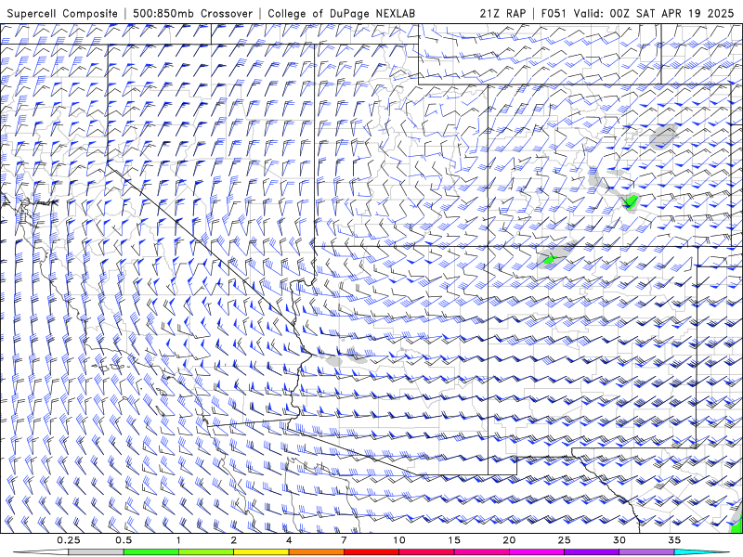Select the grey swatch between 0.25 and 0.5

[x=96, y=552]
